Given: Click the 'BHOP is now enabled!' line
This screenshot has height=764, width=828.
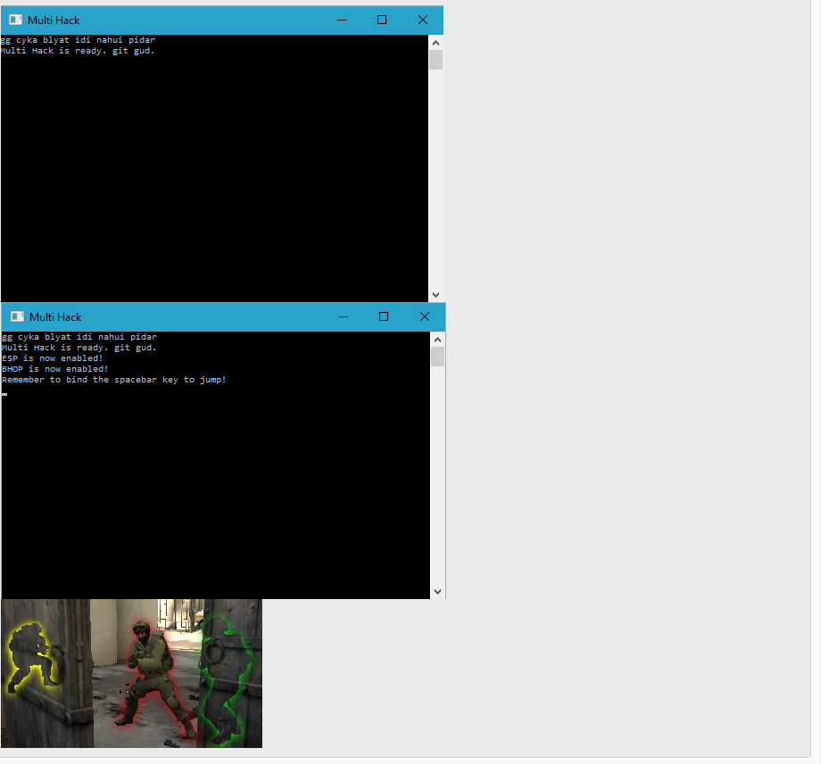Looking at the screenshot, I should [55, 369].
